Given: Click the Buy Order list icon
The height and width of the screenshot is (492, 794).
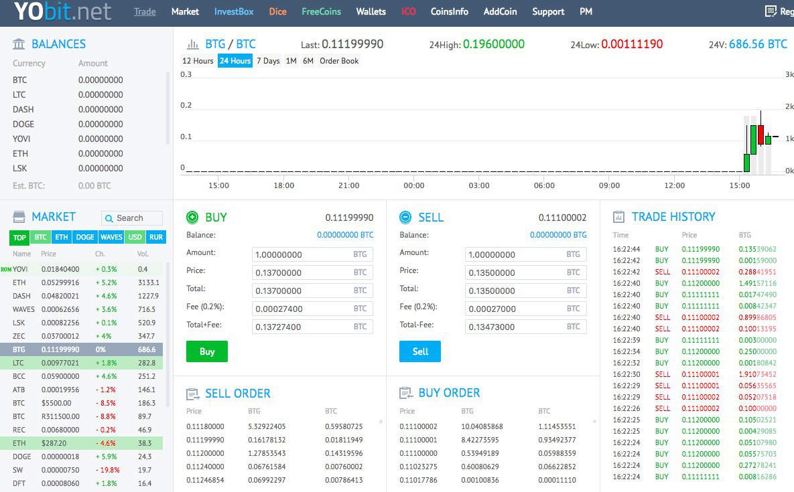Looking at the screenshot, I should (x=406, y=393).
